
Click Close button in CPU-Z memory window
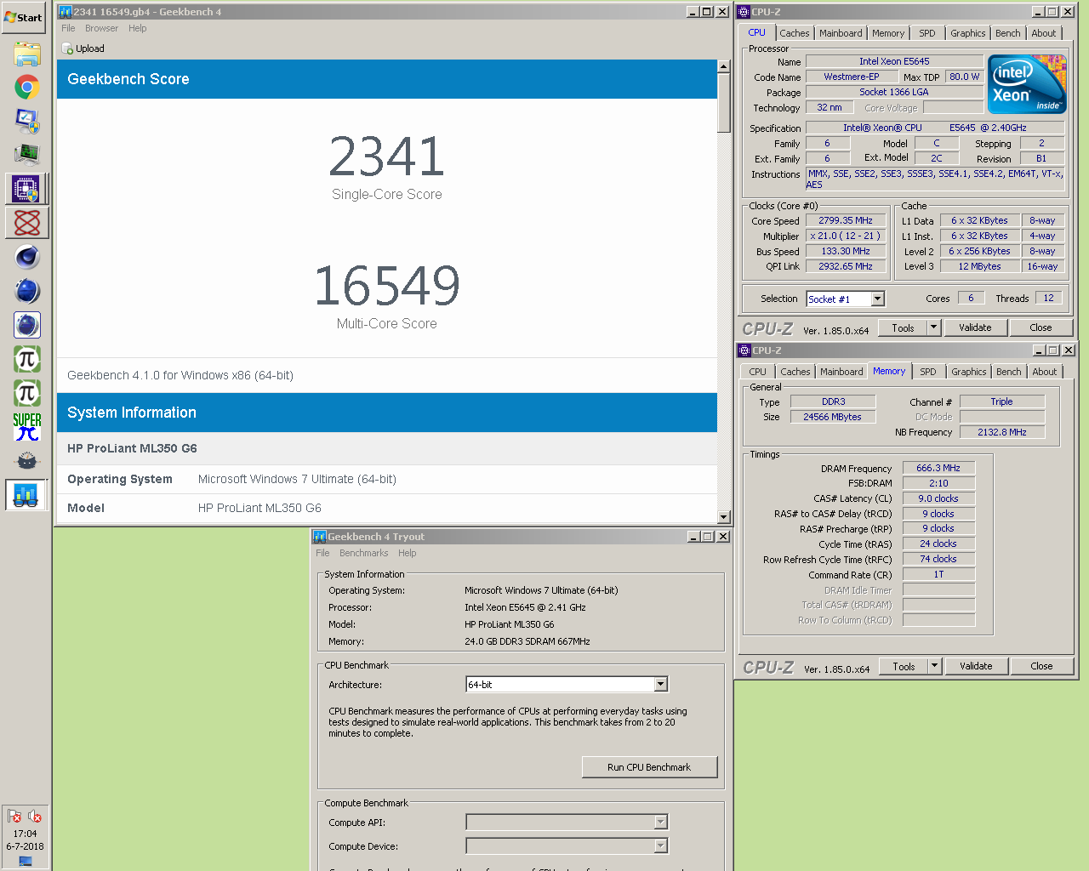[x=1041, y=666]
